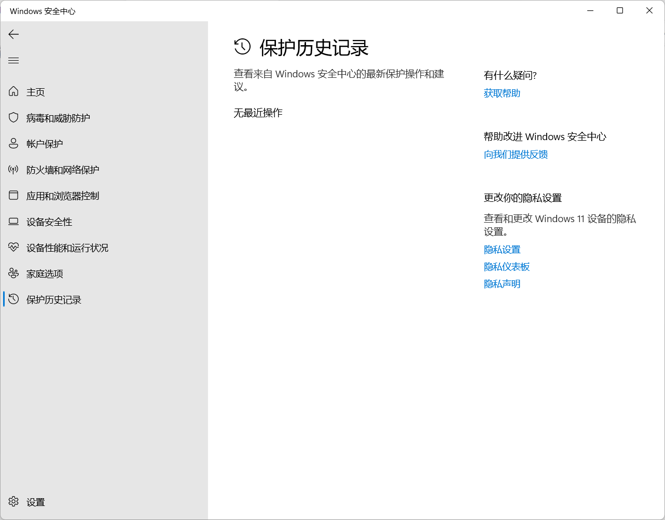Open 设备性能和运行状况
Viewport: 665px width, 520px height.
pos(104,248)
